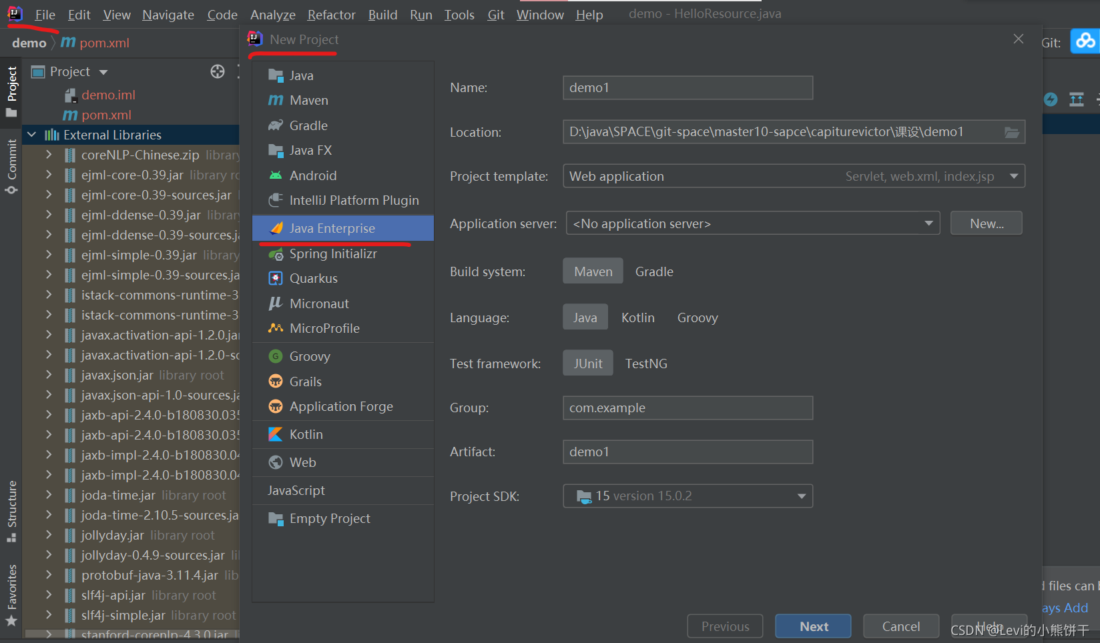Select the Groovy project type
Screen dimensions: 1100x643
(343, 356)
